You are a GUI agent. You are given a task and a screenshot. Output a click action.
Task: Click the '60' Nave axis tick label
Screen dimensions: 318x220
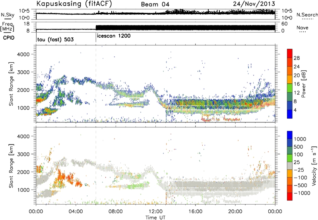tap(284, 24)
